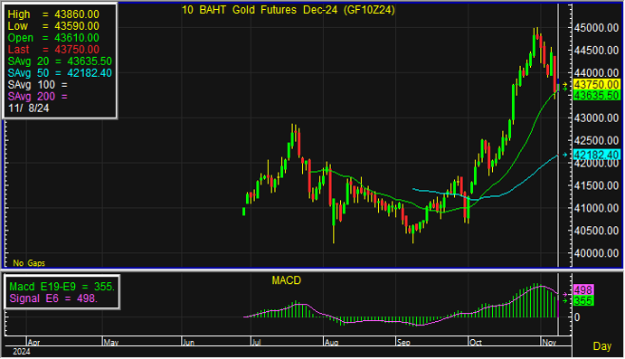Click the green 43635.50 SAvg 20 price label
Viewport: 625px width, 359px height.
596,96
